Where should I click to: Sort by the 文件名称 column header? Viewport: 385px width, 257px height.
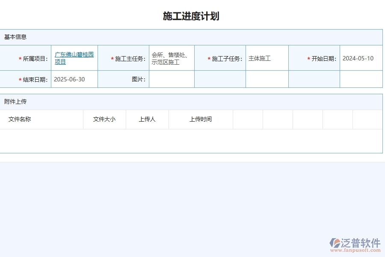(19, 120)
